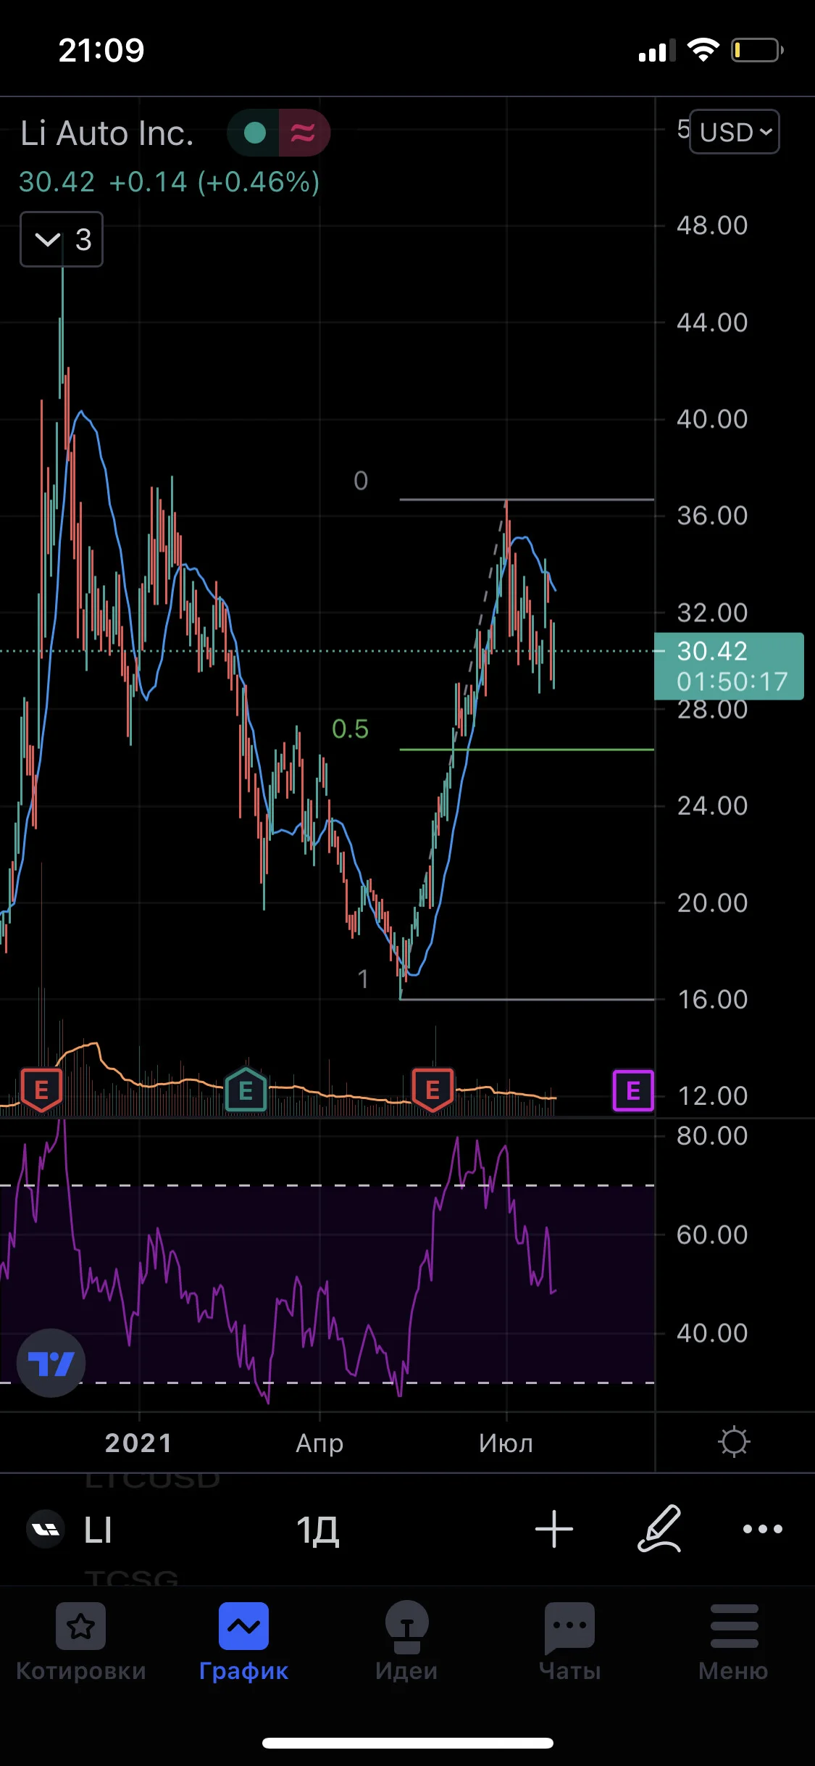Select the График tab
The image size is (815, 1766).
[x=243, y=1643]
